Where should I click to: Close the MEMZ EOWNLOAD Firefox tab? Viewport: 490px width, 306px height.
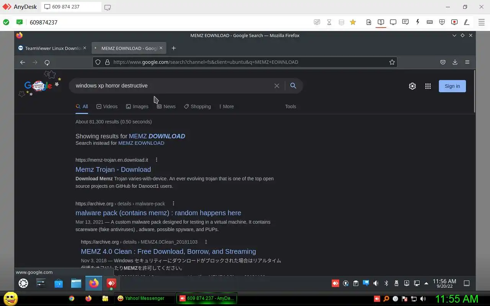tap(161, 48)
